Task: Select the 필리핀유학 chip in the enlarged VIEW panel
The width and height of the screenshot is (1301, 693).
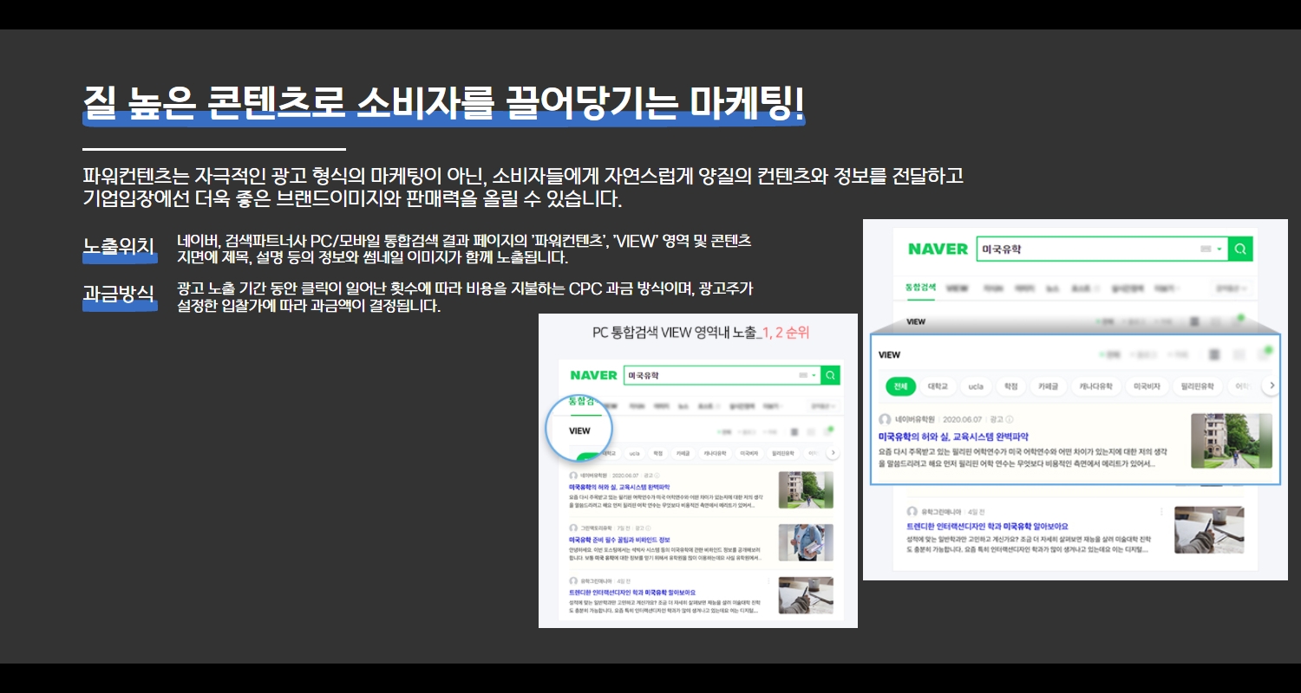Action: 1197,386
